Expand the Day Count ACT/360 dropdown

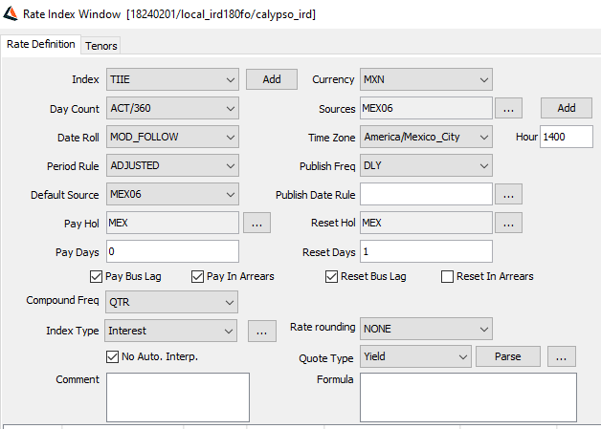[172, 108]
